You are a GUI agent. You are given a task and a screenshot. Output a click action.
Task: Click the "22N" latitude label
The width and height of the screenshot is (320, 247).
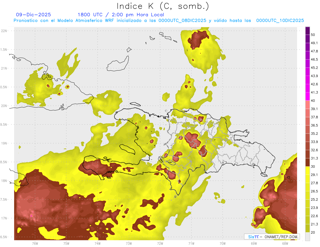click(x=4, y=31)
